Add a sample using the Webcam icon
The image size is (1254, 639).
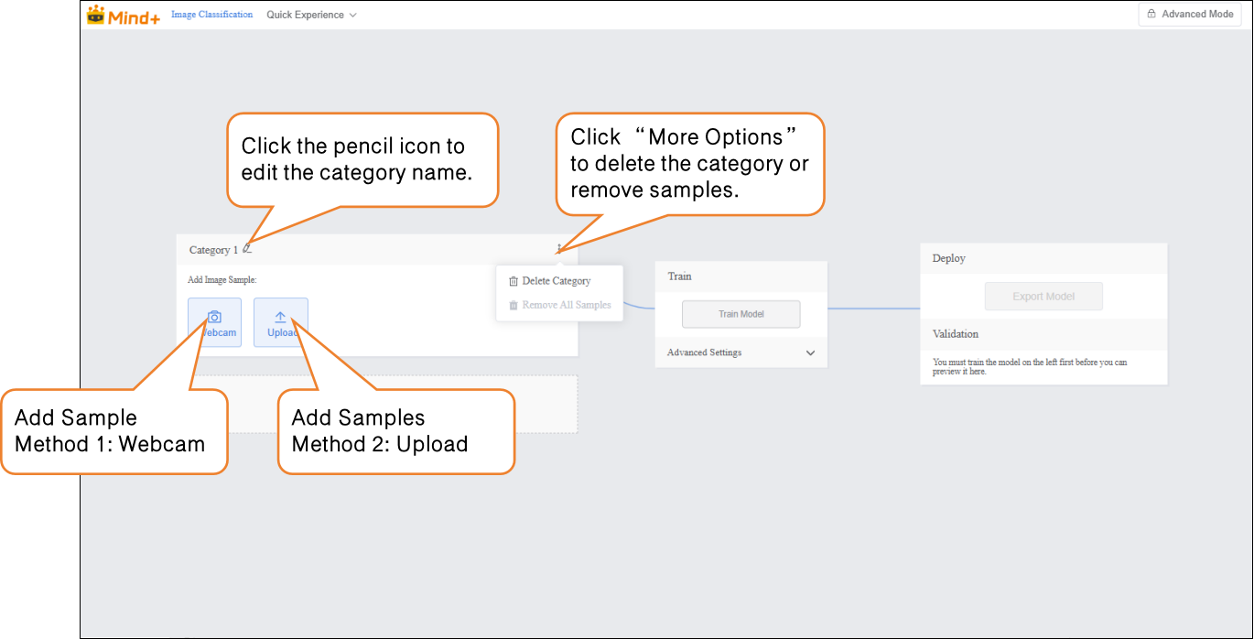215,321
